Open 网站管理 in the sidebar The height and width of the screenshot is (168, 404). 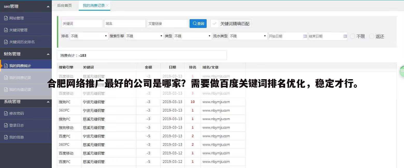tap(26, 18)
